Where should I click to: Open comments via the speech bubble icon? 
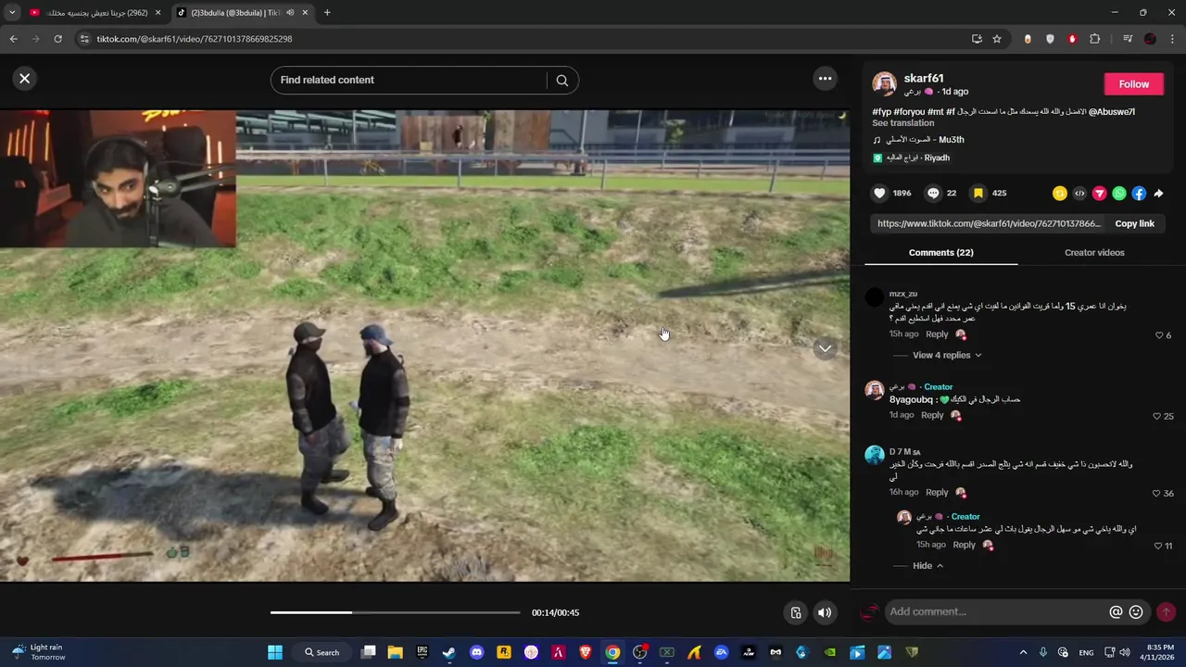(x=933, y=194)
